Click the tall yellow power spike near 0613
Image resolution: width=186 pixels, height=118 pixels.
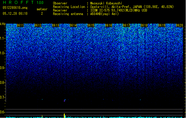(x=64, y=115)
